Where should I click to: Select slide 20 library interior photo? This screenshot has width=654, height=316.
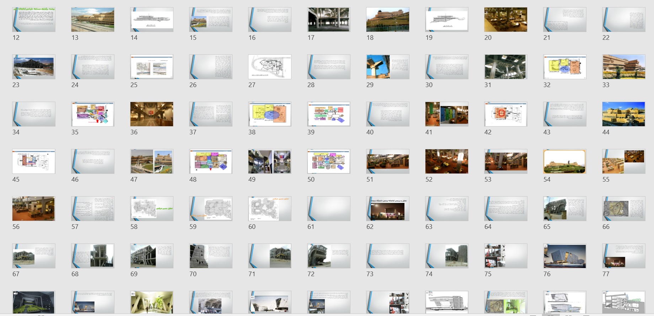point(505,20)
